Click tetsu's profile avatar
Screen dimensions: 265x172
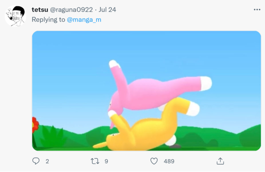pos(15,16)
